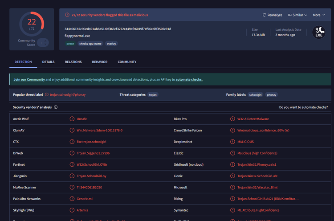Click the alert icon in DeepInstinct row
334x221 pixels.
(x=232, y=142)
